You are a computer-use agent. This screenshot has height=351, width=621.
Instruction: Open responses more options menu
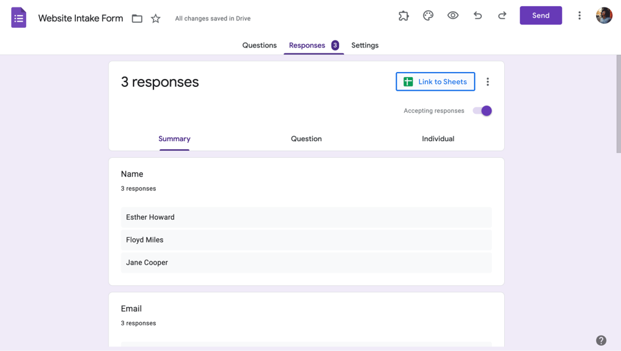pyautogui.click(x=487, y=81)
